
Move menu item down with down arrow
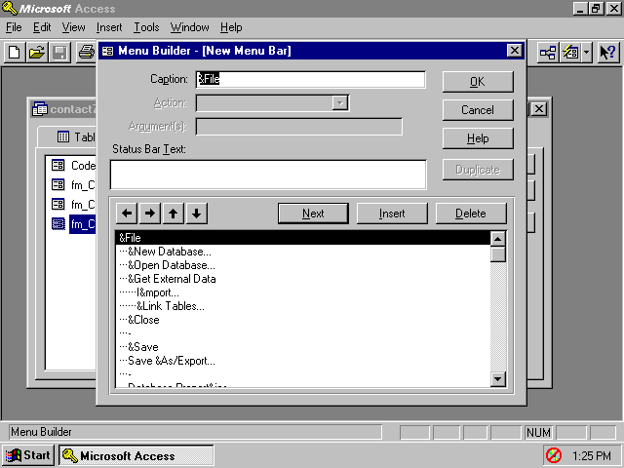[197, 214]
